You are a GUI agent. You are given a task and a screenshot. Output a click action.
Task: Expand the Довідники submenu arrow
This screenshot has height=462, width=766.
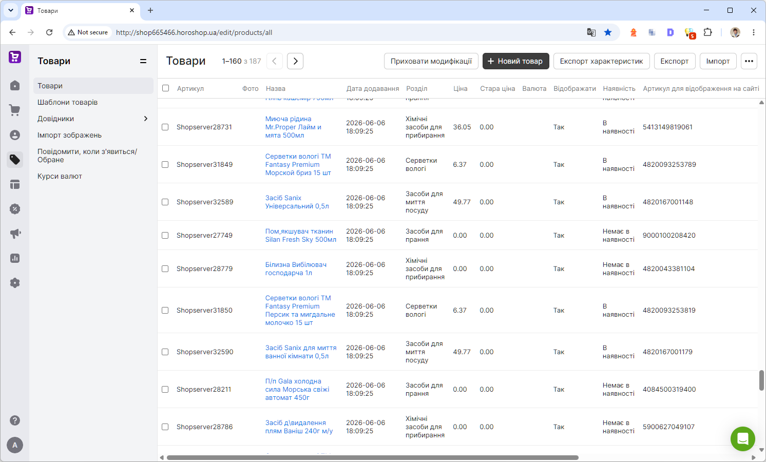tap(146, 119)
